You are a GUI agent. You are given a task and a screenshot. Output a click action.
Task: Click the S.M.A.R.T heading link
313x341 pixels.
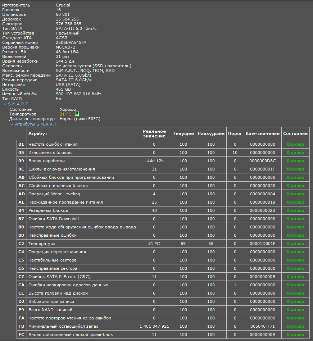tap(18, 104)
